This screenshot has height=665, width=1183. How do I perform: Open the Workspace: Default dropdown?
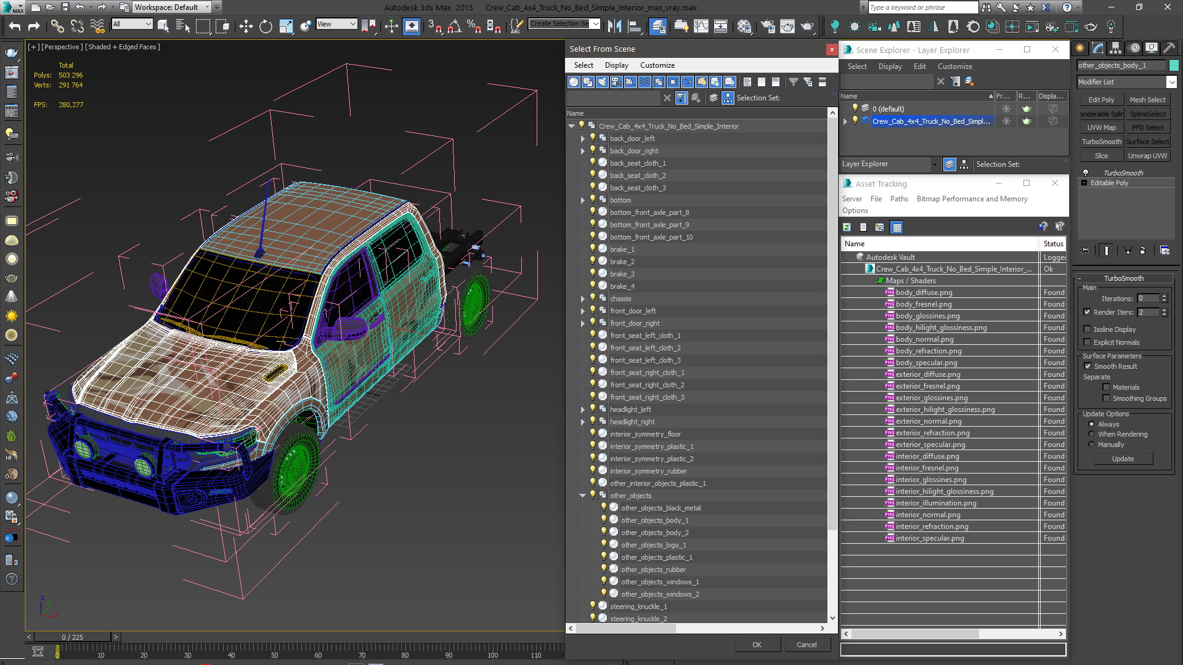tap(173, 7)
